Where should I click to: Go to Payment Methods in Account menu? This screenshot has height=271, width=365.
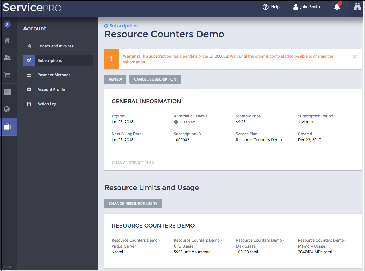click(x=54, y=75)
